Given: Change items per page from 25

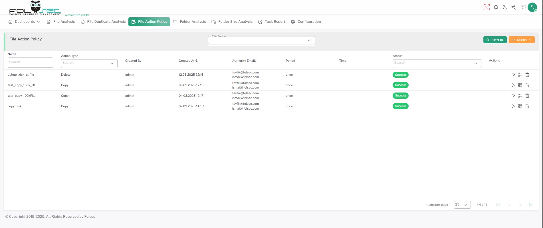Looking at the screenshot, I should (462, 205).
